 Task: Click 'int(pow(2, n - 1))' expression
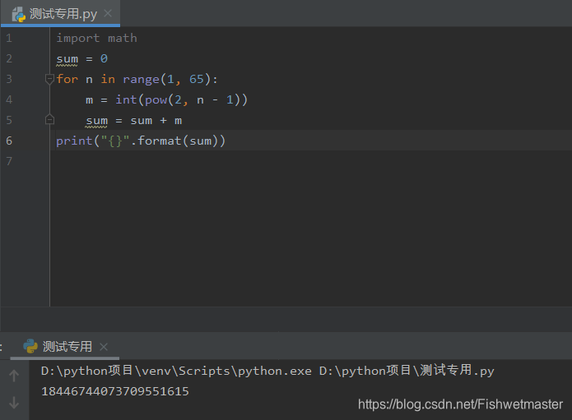[182, 99]
